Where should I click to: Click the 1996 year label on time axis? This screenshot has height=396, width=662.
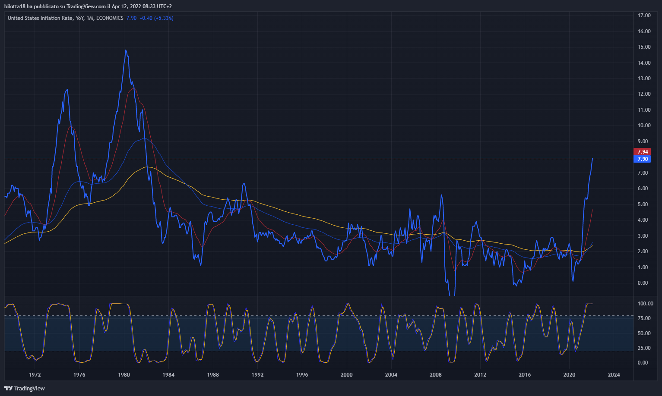point(302,375)
